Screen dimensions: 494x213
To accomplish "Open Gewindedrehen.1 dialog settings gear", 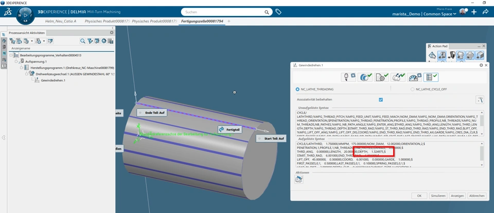I will (481, 65).
